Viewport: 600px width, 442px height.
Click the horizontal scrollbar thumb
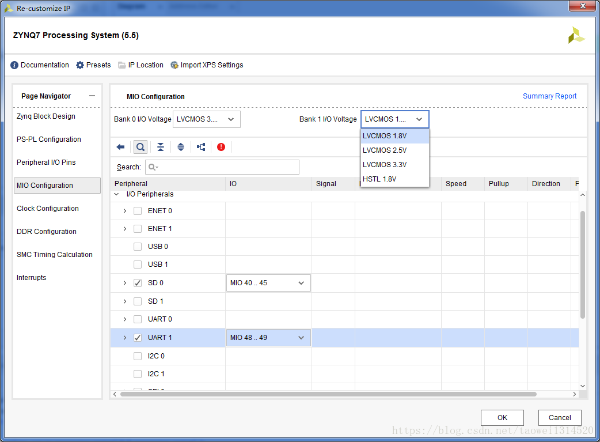pos(328,394)
